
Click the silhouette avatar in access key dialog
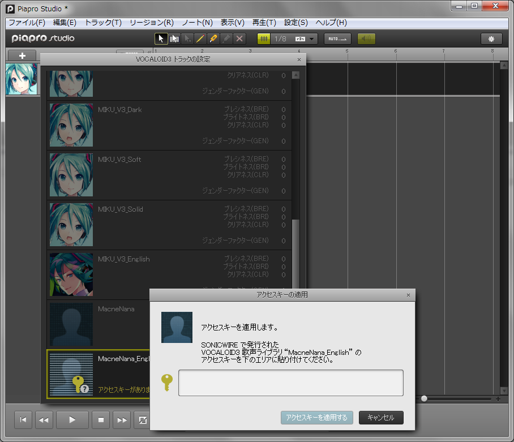tap(177, 327)
